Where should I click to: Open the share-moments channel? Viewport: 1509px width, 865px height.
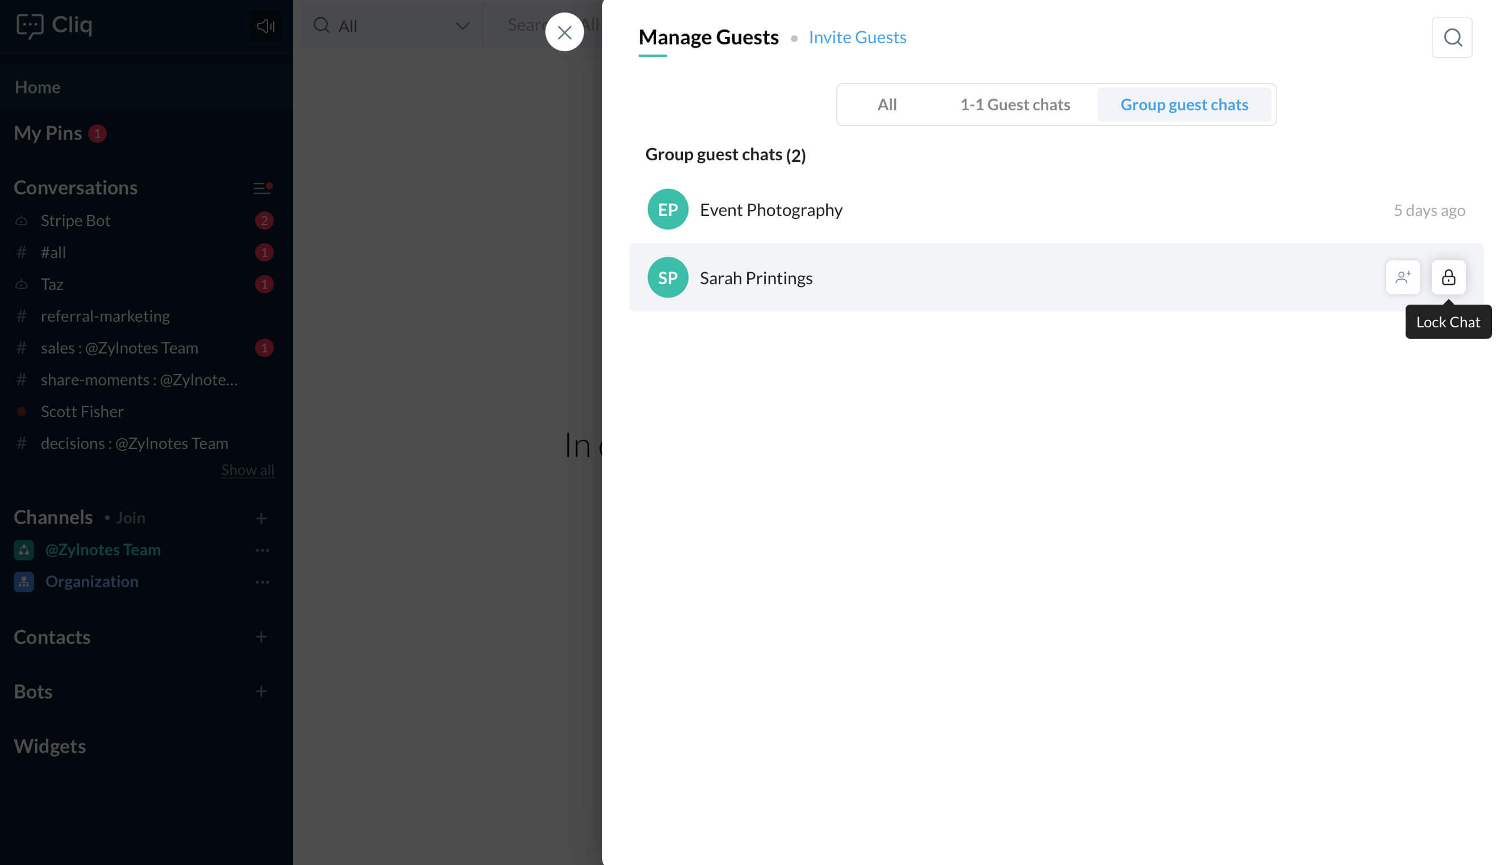[x=139, y=380]
